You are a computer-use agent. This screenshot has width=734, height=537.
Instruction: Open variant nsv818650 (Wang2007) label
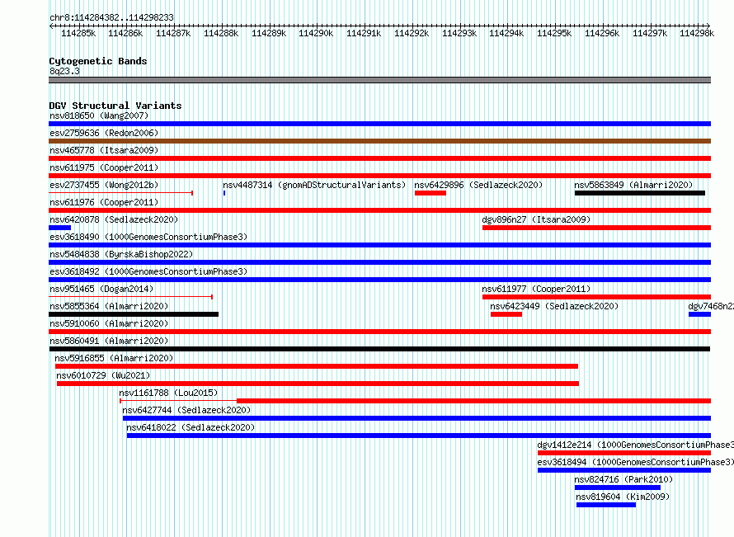(x=99, y=115)
